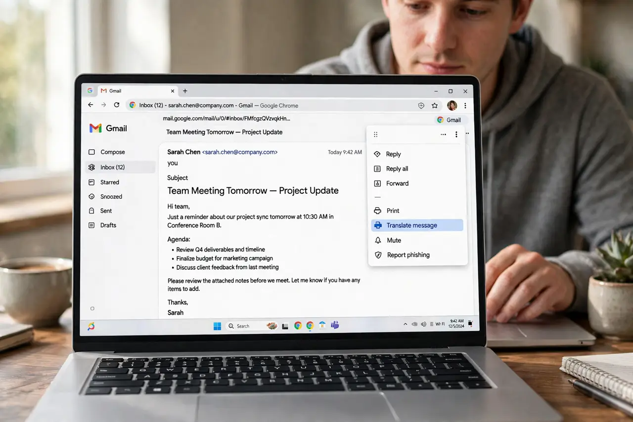Open the vertical three-dot menu in the popup header
Image resolution: width=633 pixels, height=422 pixels.
[x=456, y=134]
